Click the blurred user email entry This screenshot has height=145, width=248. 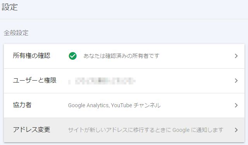[102, 81]
